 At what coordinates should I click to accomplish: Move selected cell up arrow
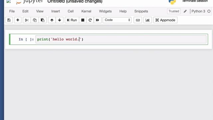pos(52,20)
